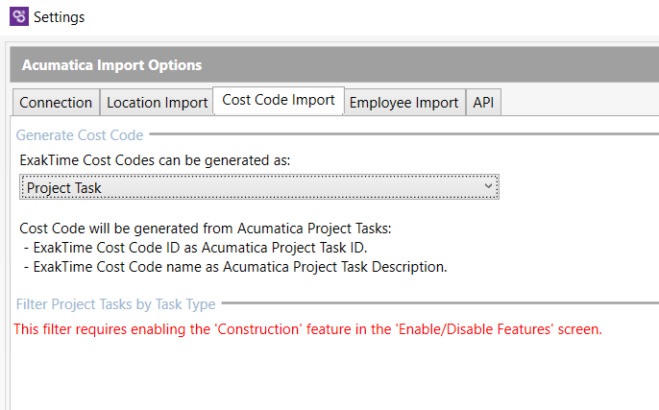Click the Settings window title text
Screen dimensions: 659x410
pyautogui.click(x=59, y=17)
